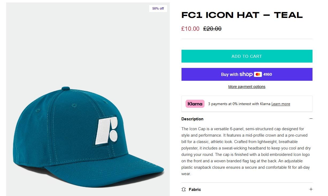This screenshot has width=328, height=196.
Task: Open the Fabric accordion heading
Action: click(x=195, y=190)
